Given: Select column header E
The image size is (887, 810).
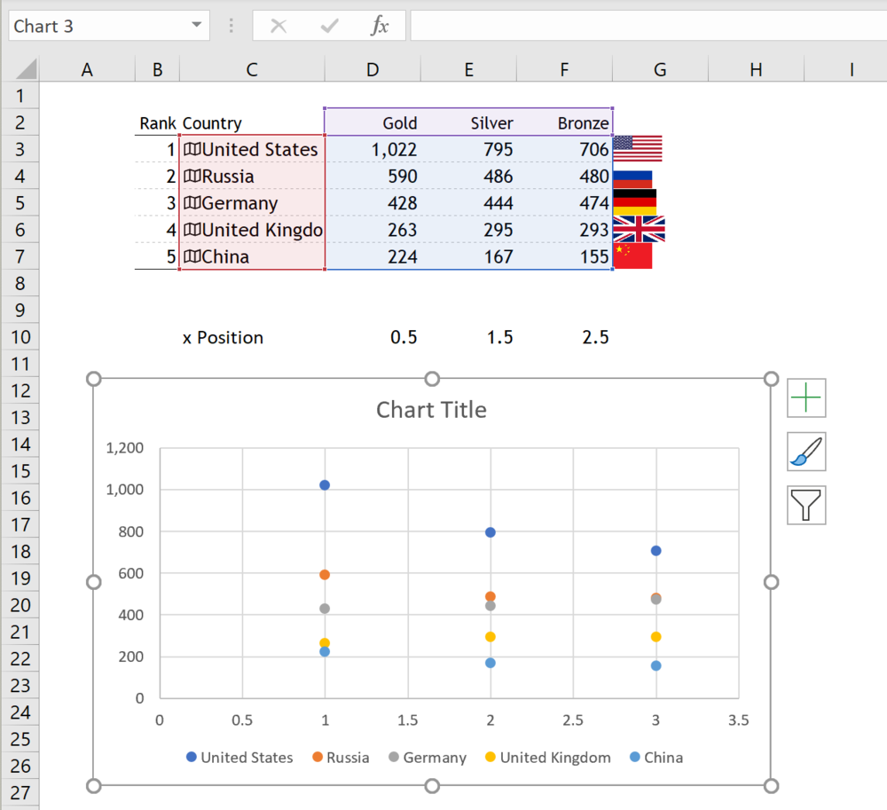Looking at the screenshot, I should (x=468, y=68).
